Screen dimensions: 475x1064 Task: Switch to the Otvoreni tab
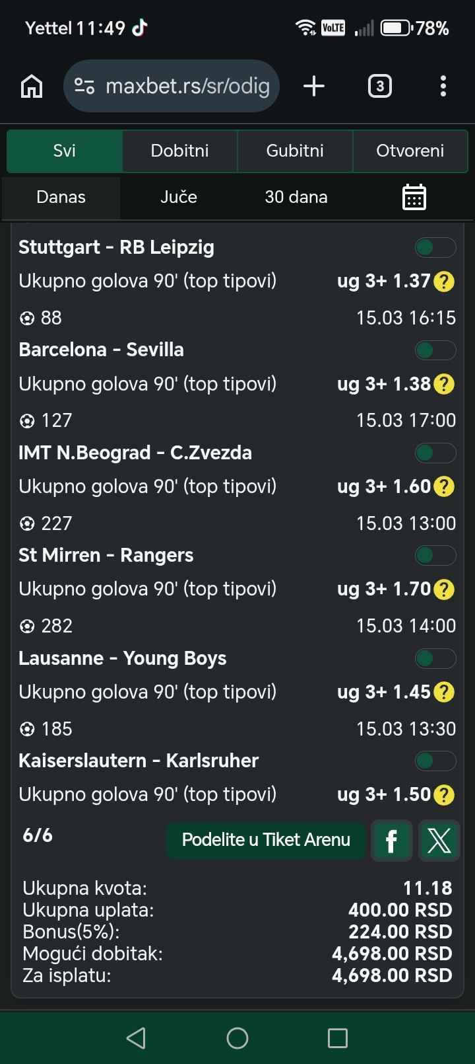point(410,151)
